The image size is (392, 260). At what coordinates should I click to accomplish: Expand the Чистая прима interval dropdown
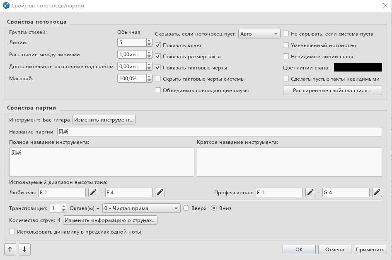pos(141,208)
